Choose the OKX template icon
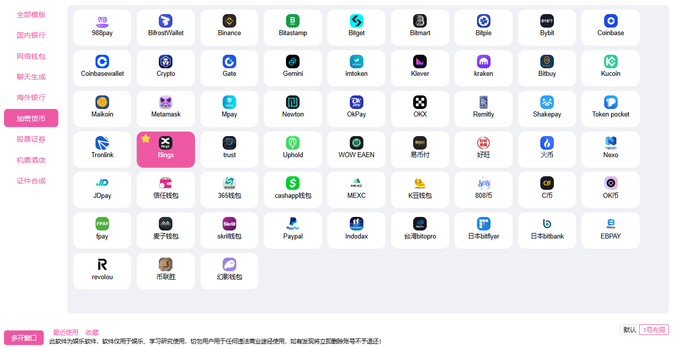 tap(420, 102)
